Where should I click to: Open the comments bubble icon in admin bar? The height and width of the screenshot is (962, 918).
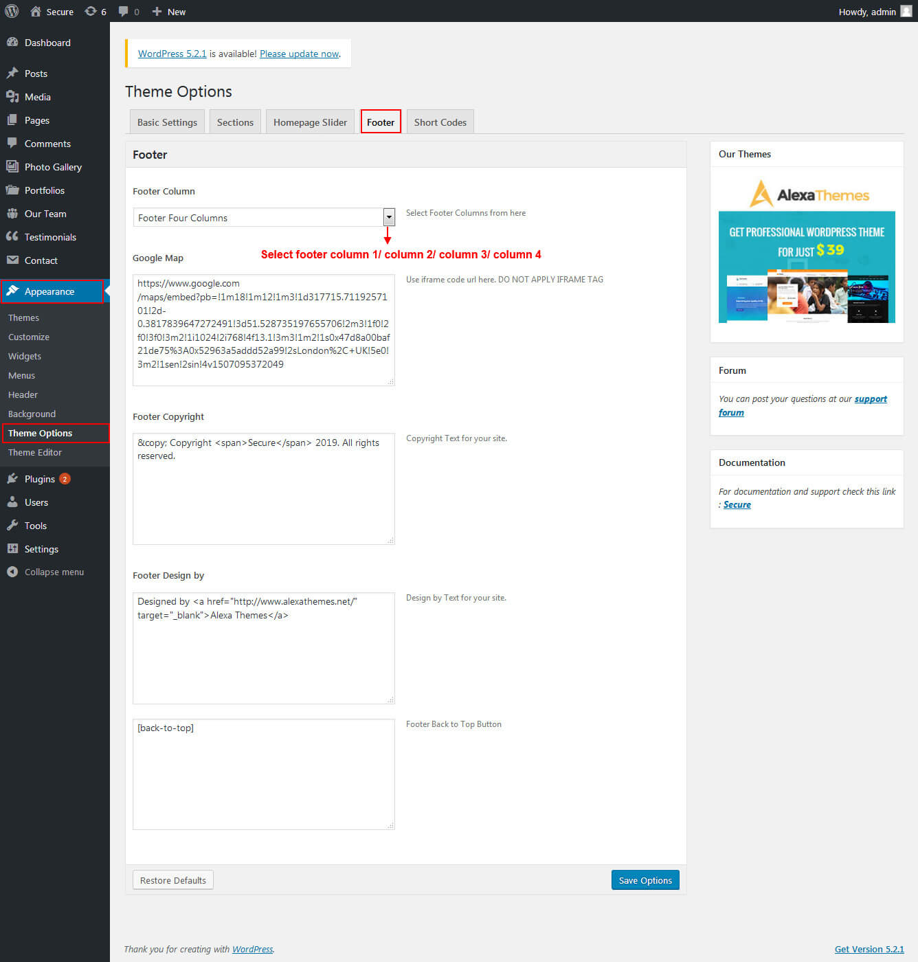tap(123, 11)
